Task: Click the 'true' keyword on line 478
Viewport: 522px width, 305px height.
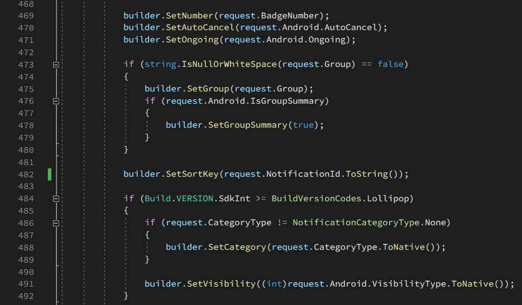Action: 303,125
